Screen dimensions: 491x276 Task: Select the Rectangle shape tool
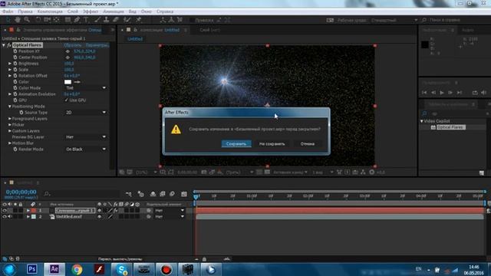point(68,20)
